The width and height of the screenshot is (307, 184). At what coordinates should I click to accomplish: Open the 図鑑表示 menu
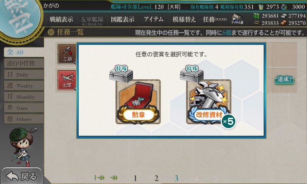pos(122,19)
